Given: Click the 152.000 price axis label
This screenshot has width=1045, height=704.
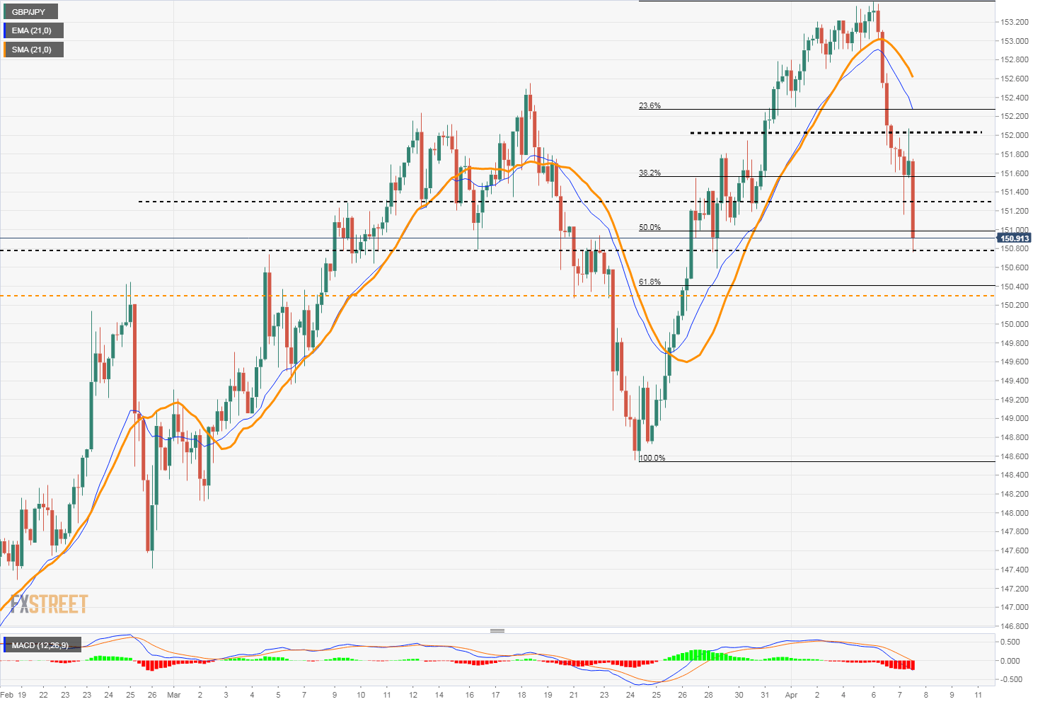Looking at the screenshot, I should [1015, 135].
